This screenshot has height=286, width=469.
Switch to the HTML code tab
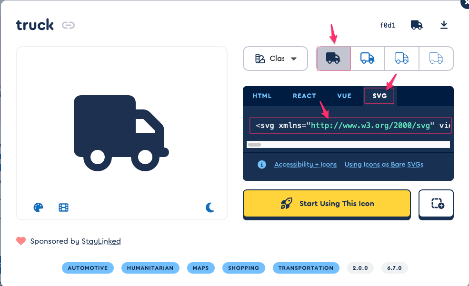262,96
